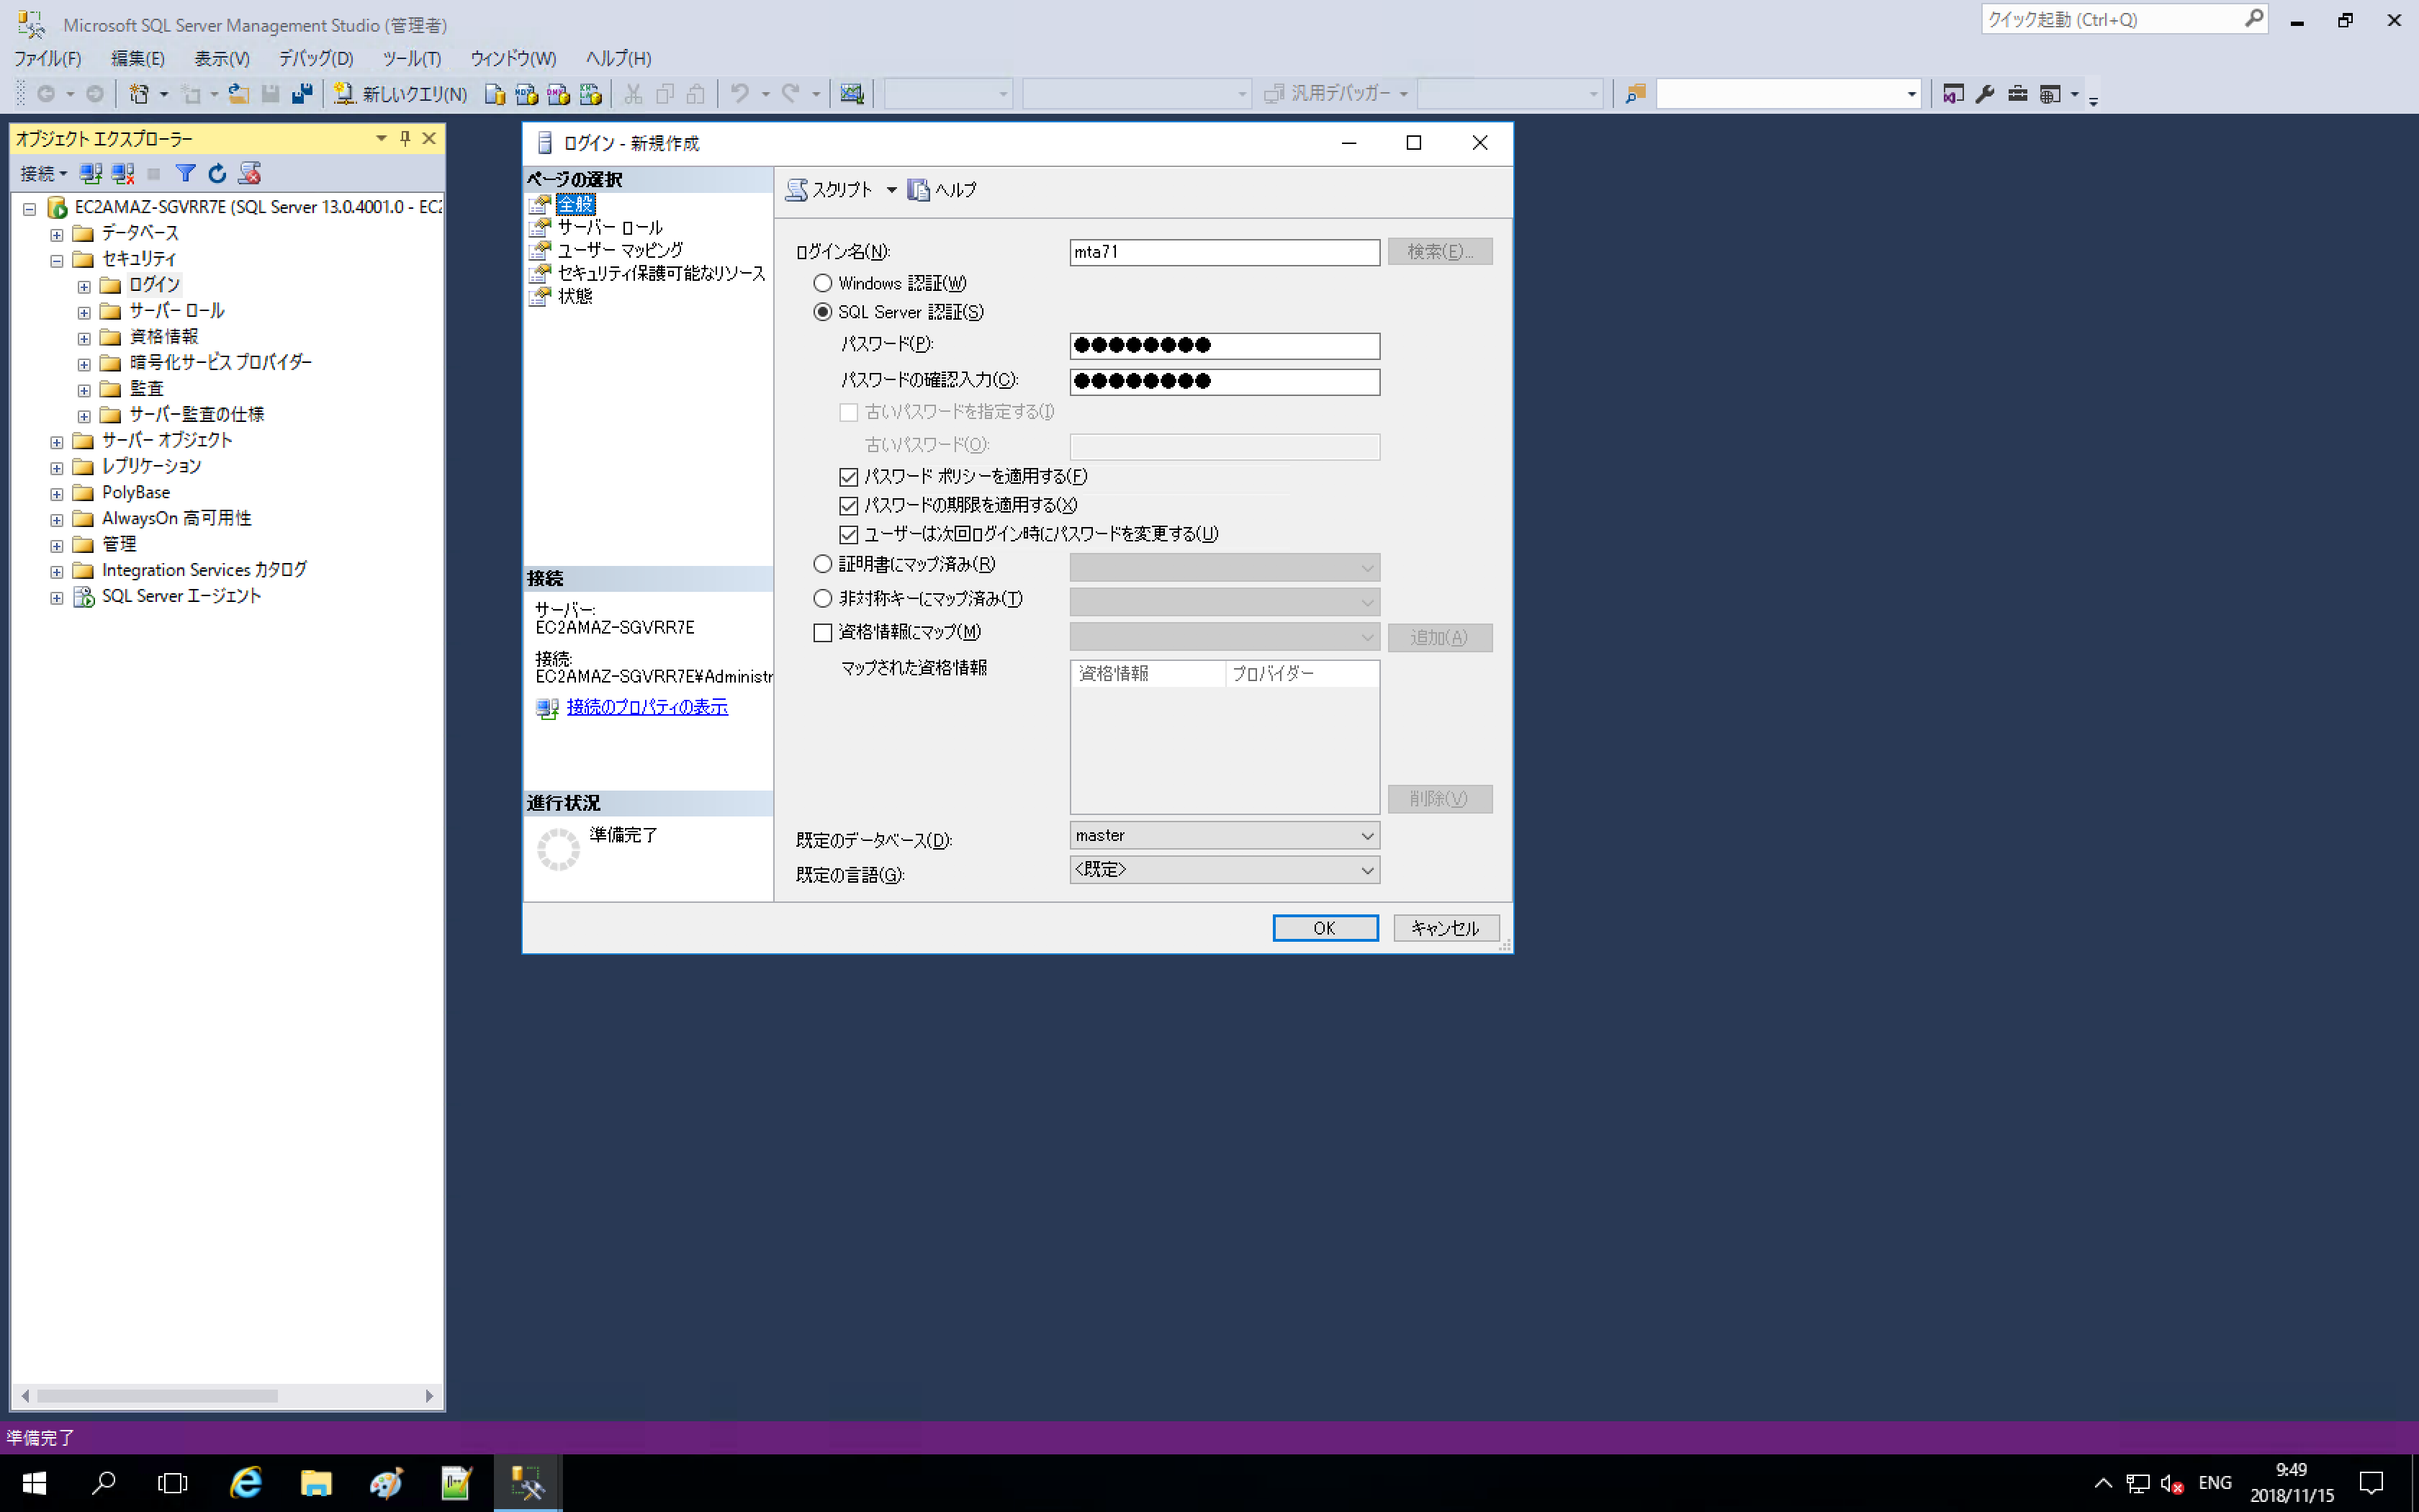
Task: Open 既定のデータベース master dropdown
Action: click(x=1223, y=836)
